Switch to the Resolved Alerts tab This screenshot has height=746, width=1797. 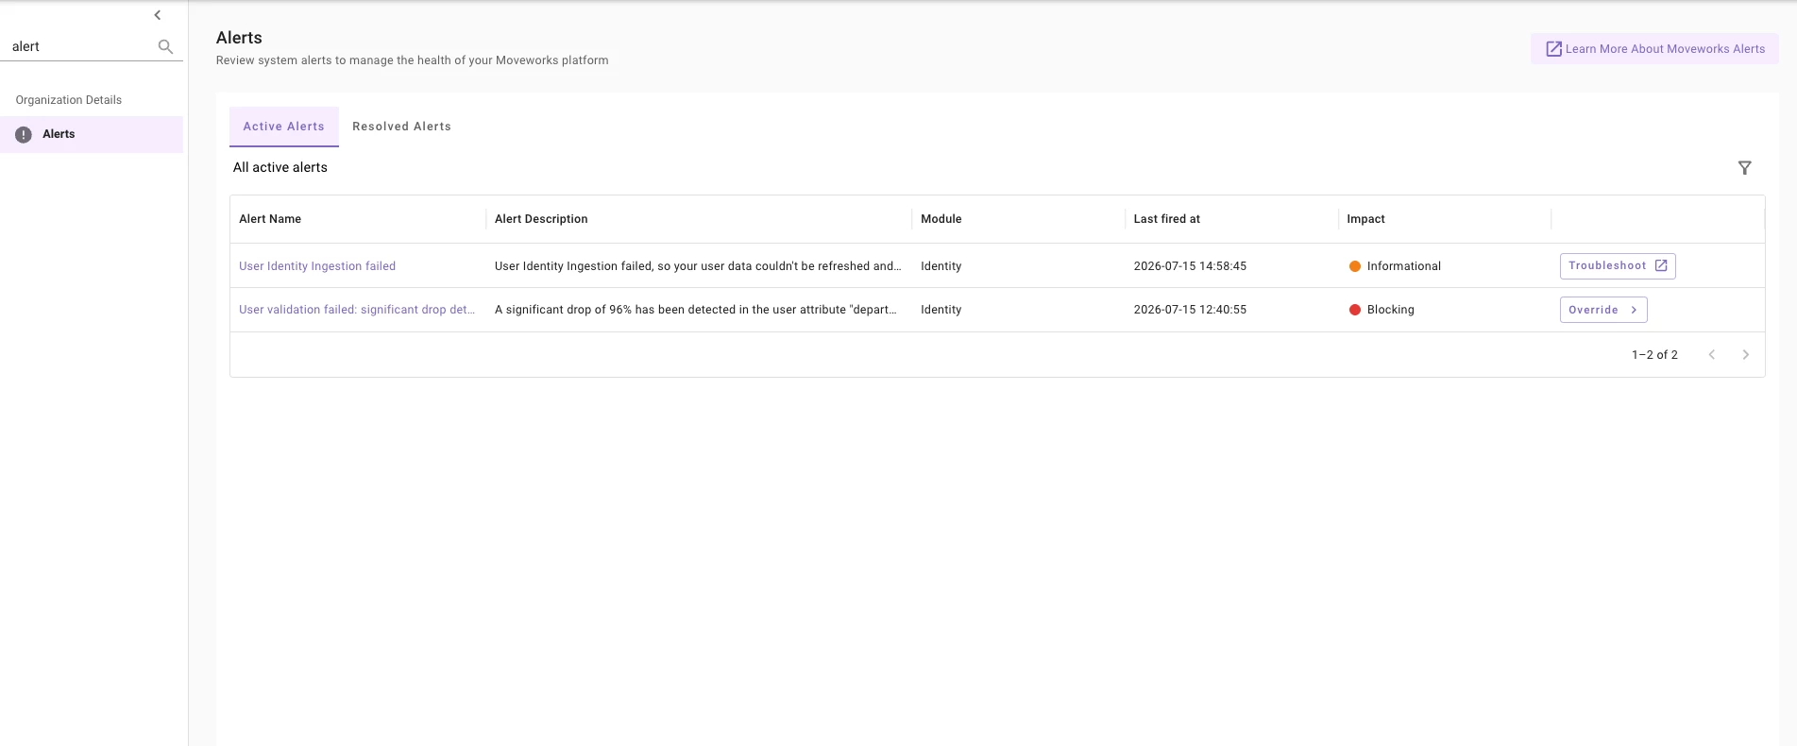pos(401,127)
